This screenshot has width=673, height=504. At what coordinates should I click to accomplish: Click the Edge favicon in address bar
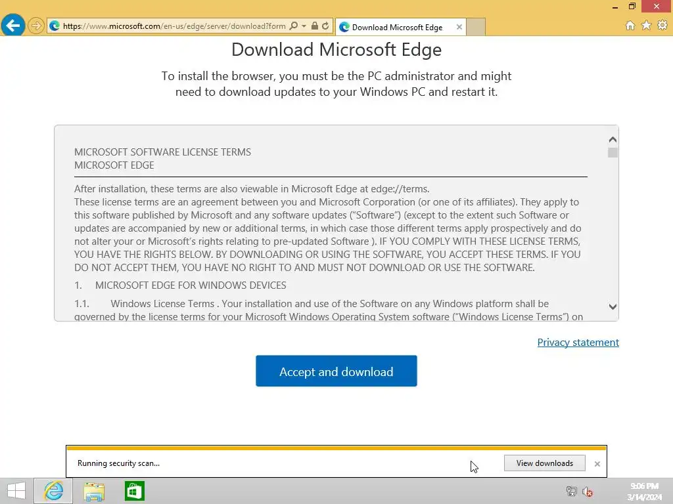55,26
